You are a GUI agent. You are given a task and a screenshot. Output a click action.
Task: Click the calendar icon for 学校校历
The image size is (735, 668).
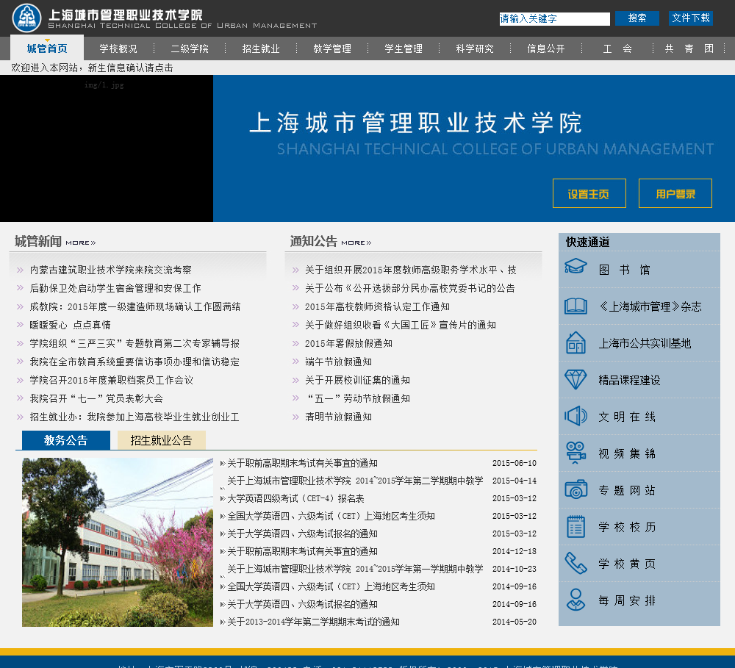(x=576, y=526)
